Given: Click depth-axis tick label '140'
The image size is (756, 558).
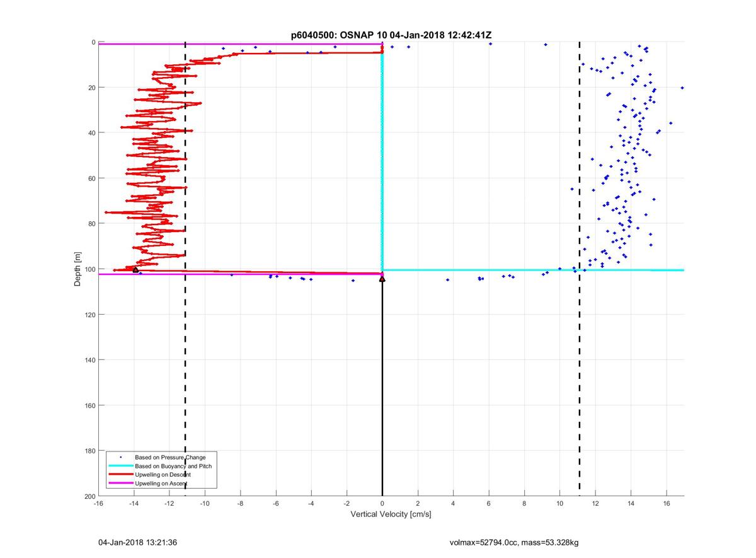Looking at the screenshot, I should coord(89,360).
